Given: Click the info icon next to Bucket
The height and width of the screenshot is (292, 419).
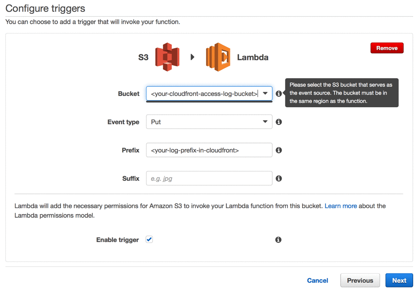Looking at the screenshot, I should (x=279, y=94).
